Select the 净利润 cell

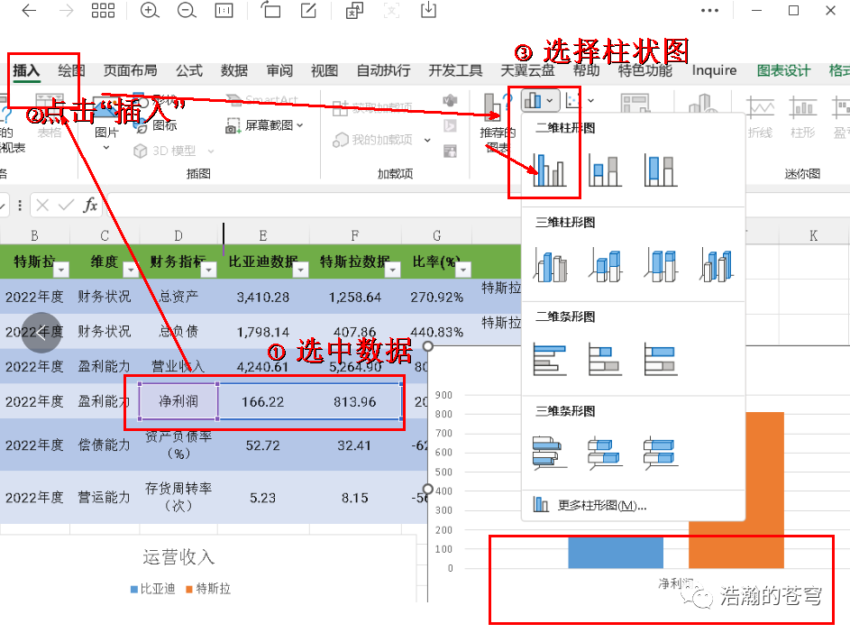point(178,401)
